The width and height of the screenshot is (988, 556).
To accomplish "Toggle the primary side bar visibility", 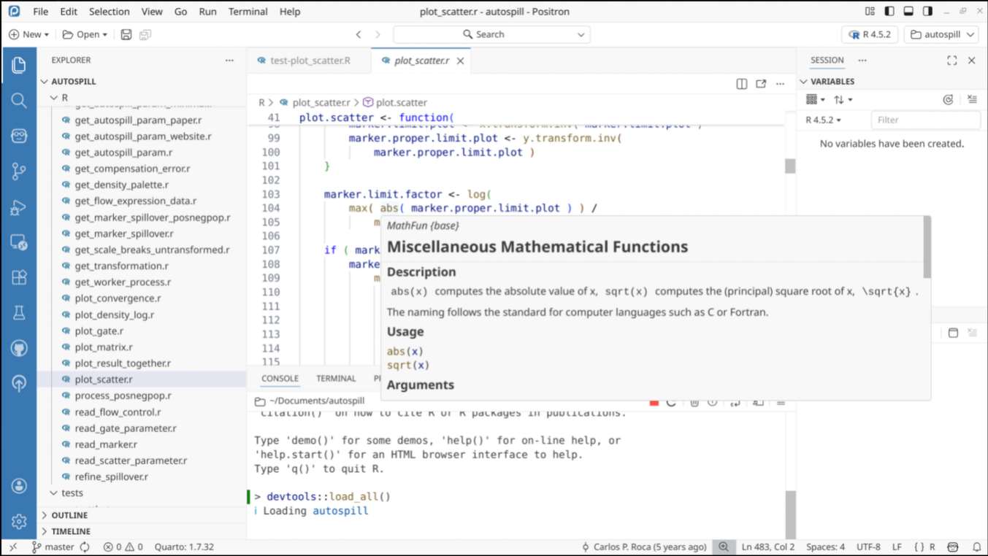I will pyautogui.click(x=889, y=12).
